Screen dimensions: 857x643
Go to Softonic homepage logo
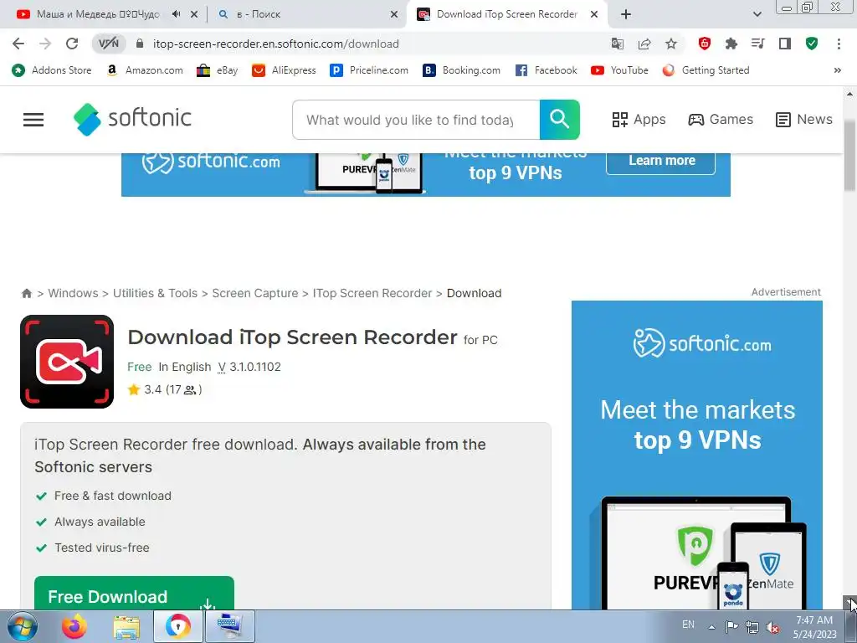pos(132,119)
